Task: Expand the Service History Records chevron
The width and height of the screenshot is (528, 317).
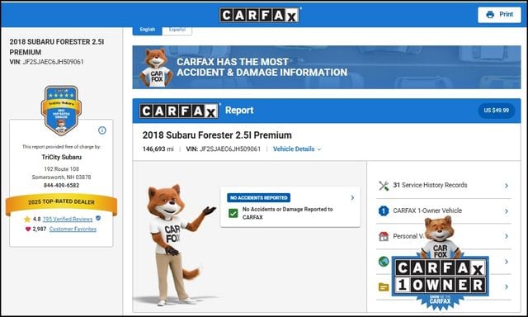Action: click(506, 186)
